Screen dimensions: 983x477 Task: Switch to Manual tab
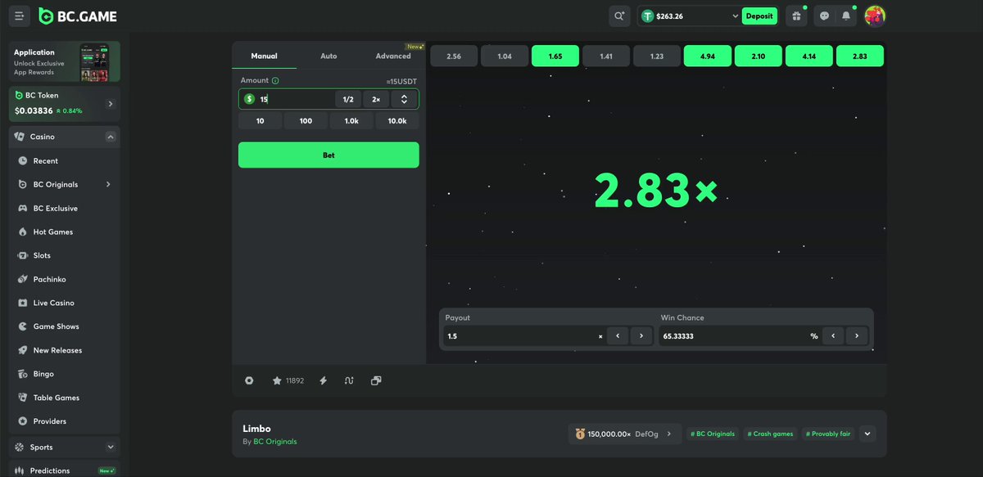264,56
